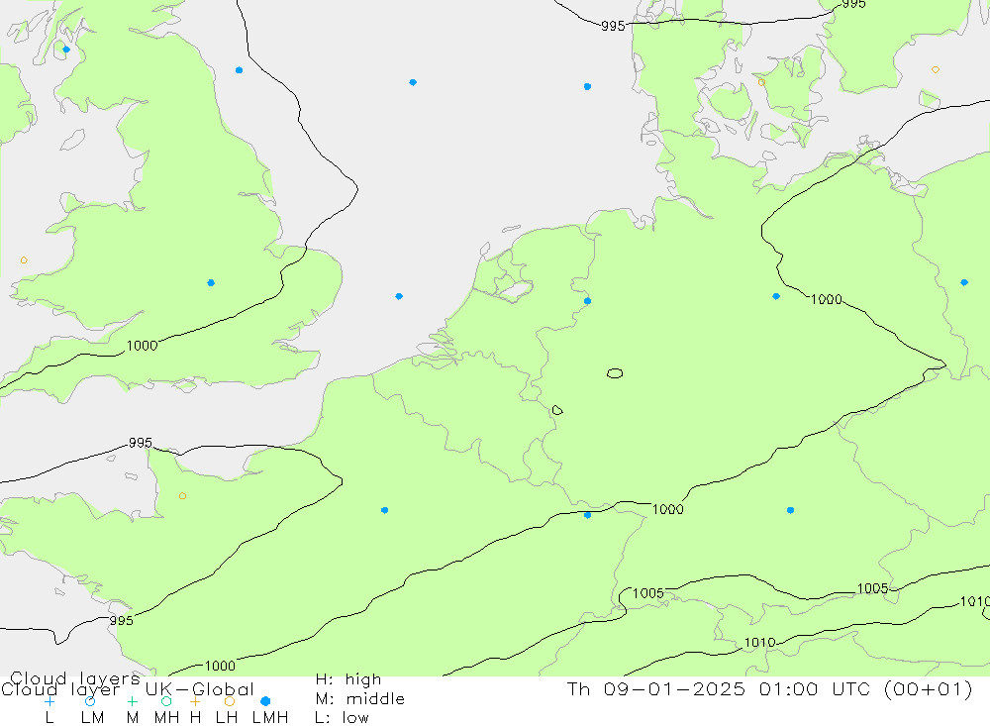Viewport: 990px width, 726px height.
Task: Select the blue marker sitting on the 1000 isobar
Action: 587,515
